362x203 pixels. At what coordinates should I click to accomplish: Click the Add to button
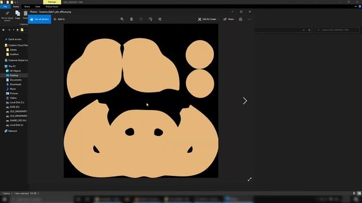pos(59,19)
